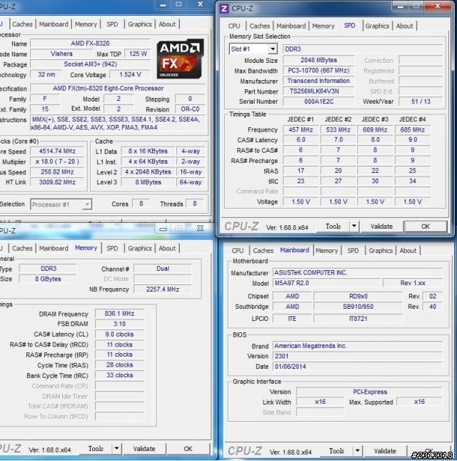The image size is (457, 461).
Task: Open SPD tab in the FX-8320 CPU window
Action: tap(112, 24)
